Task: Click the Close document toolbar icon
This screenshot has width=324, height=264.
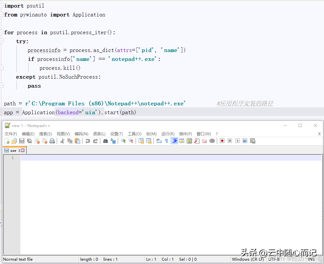Action: point(37,141)
